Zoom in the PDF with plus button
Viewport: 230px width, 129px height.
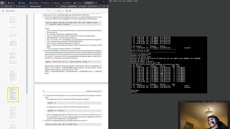(x=62, y=11)
